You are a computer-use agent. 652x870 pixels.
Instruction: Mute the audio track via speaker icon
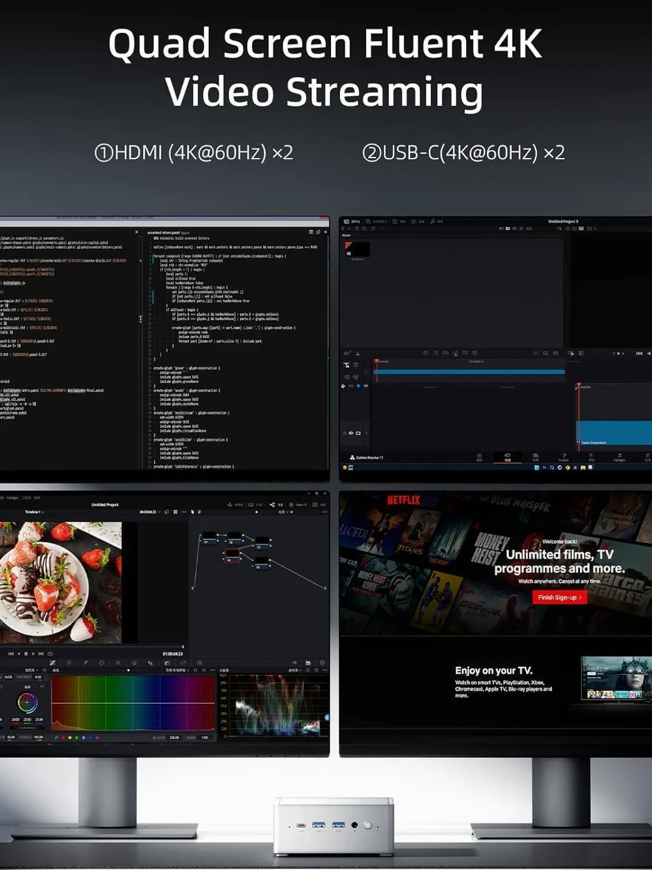tap(351, 433)
